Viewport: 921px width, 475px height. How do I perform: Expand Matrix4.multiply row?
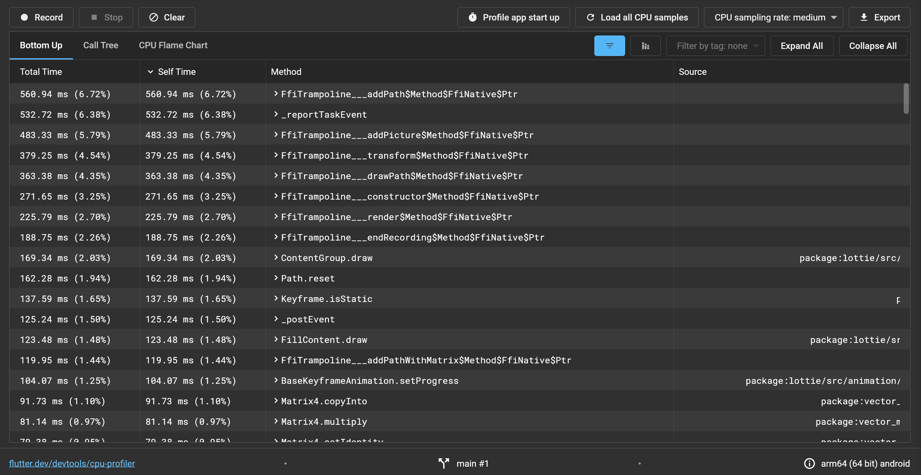click(276, 421)
